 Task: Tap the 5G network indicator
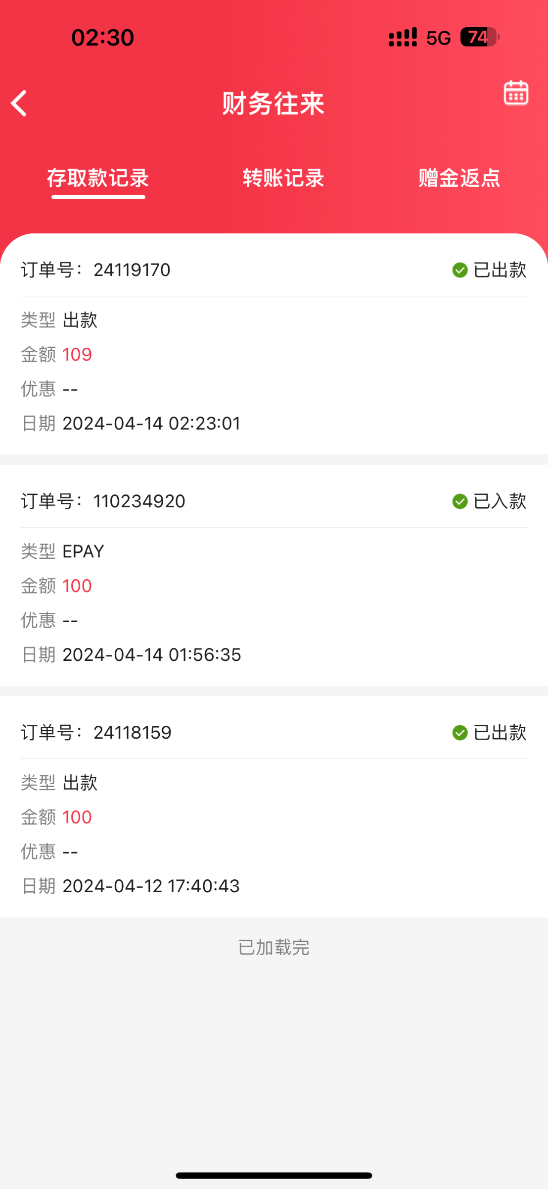coord(438,38)
